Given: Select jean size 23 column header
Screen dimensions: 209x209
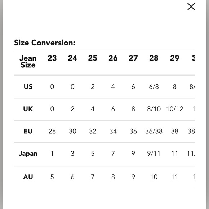Looking at the screenshot, I should coord(52,58).
